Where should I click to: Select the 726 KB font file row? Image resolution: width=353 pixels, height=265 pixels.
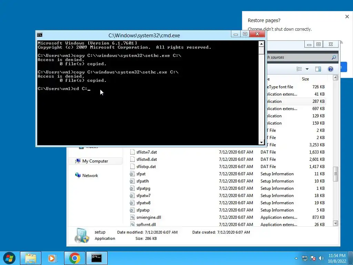coord(296,87)
